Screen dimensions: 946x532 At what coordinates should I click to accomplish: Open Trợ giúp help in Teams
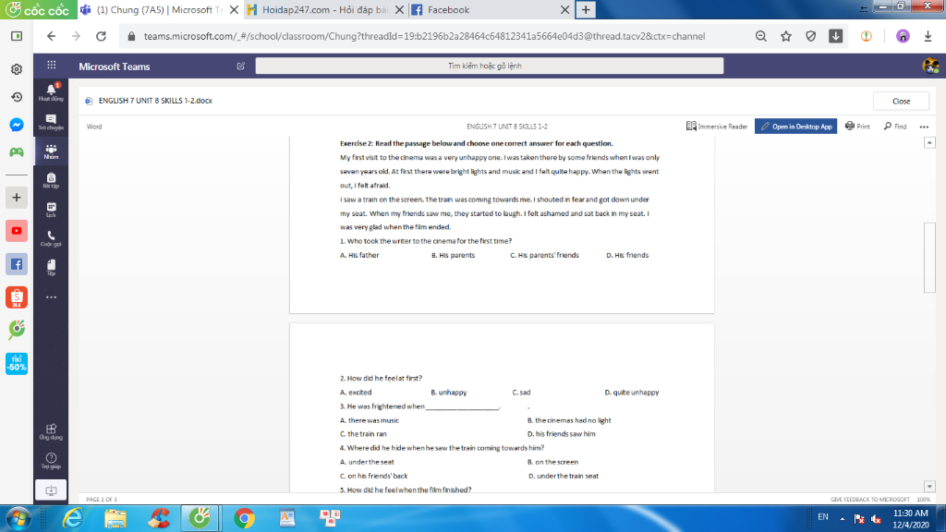pyautogui.click(x=52, y=461)
